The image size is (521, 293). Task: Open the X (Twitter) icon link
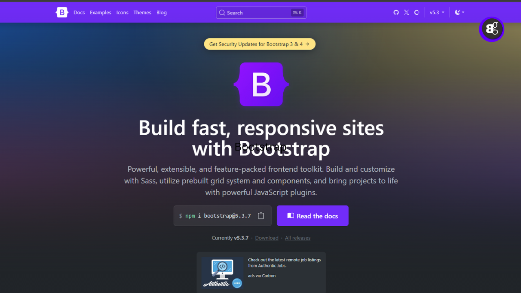[x=406, y=13]
